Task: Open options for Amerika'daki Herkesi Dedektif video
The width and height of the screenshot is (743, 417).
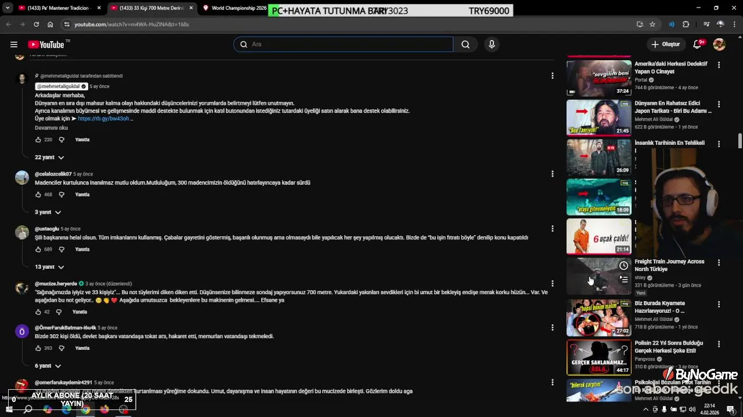Action: [x=719, y=65]
